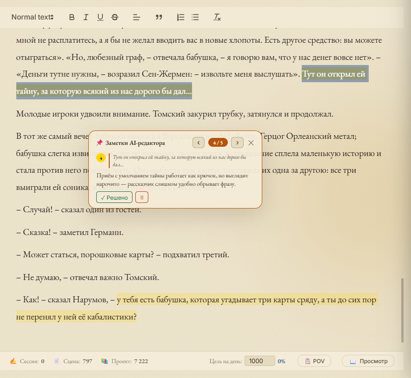Toggle italic formatting
The image size is (411, 378).
click(x=86, y=17)
